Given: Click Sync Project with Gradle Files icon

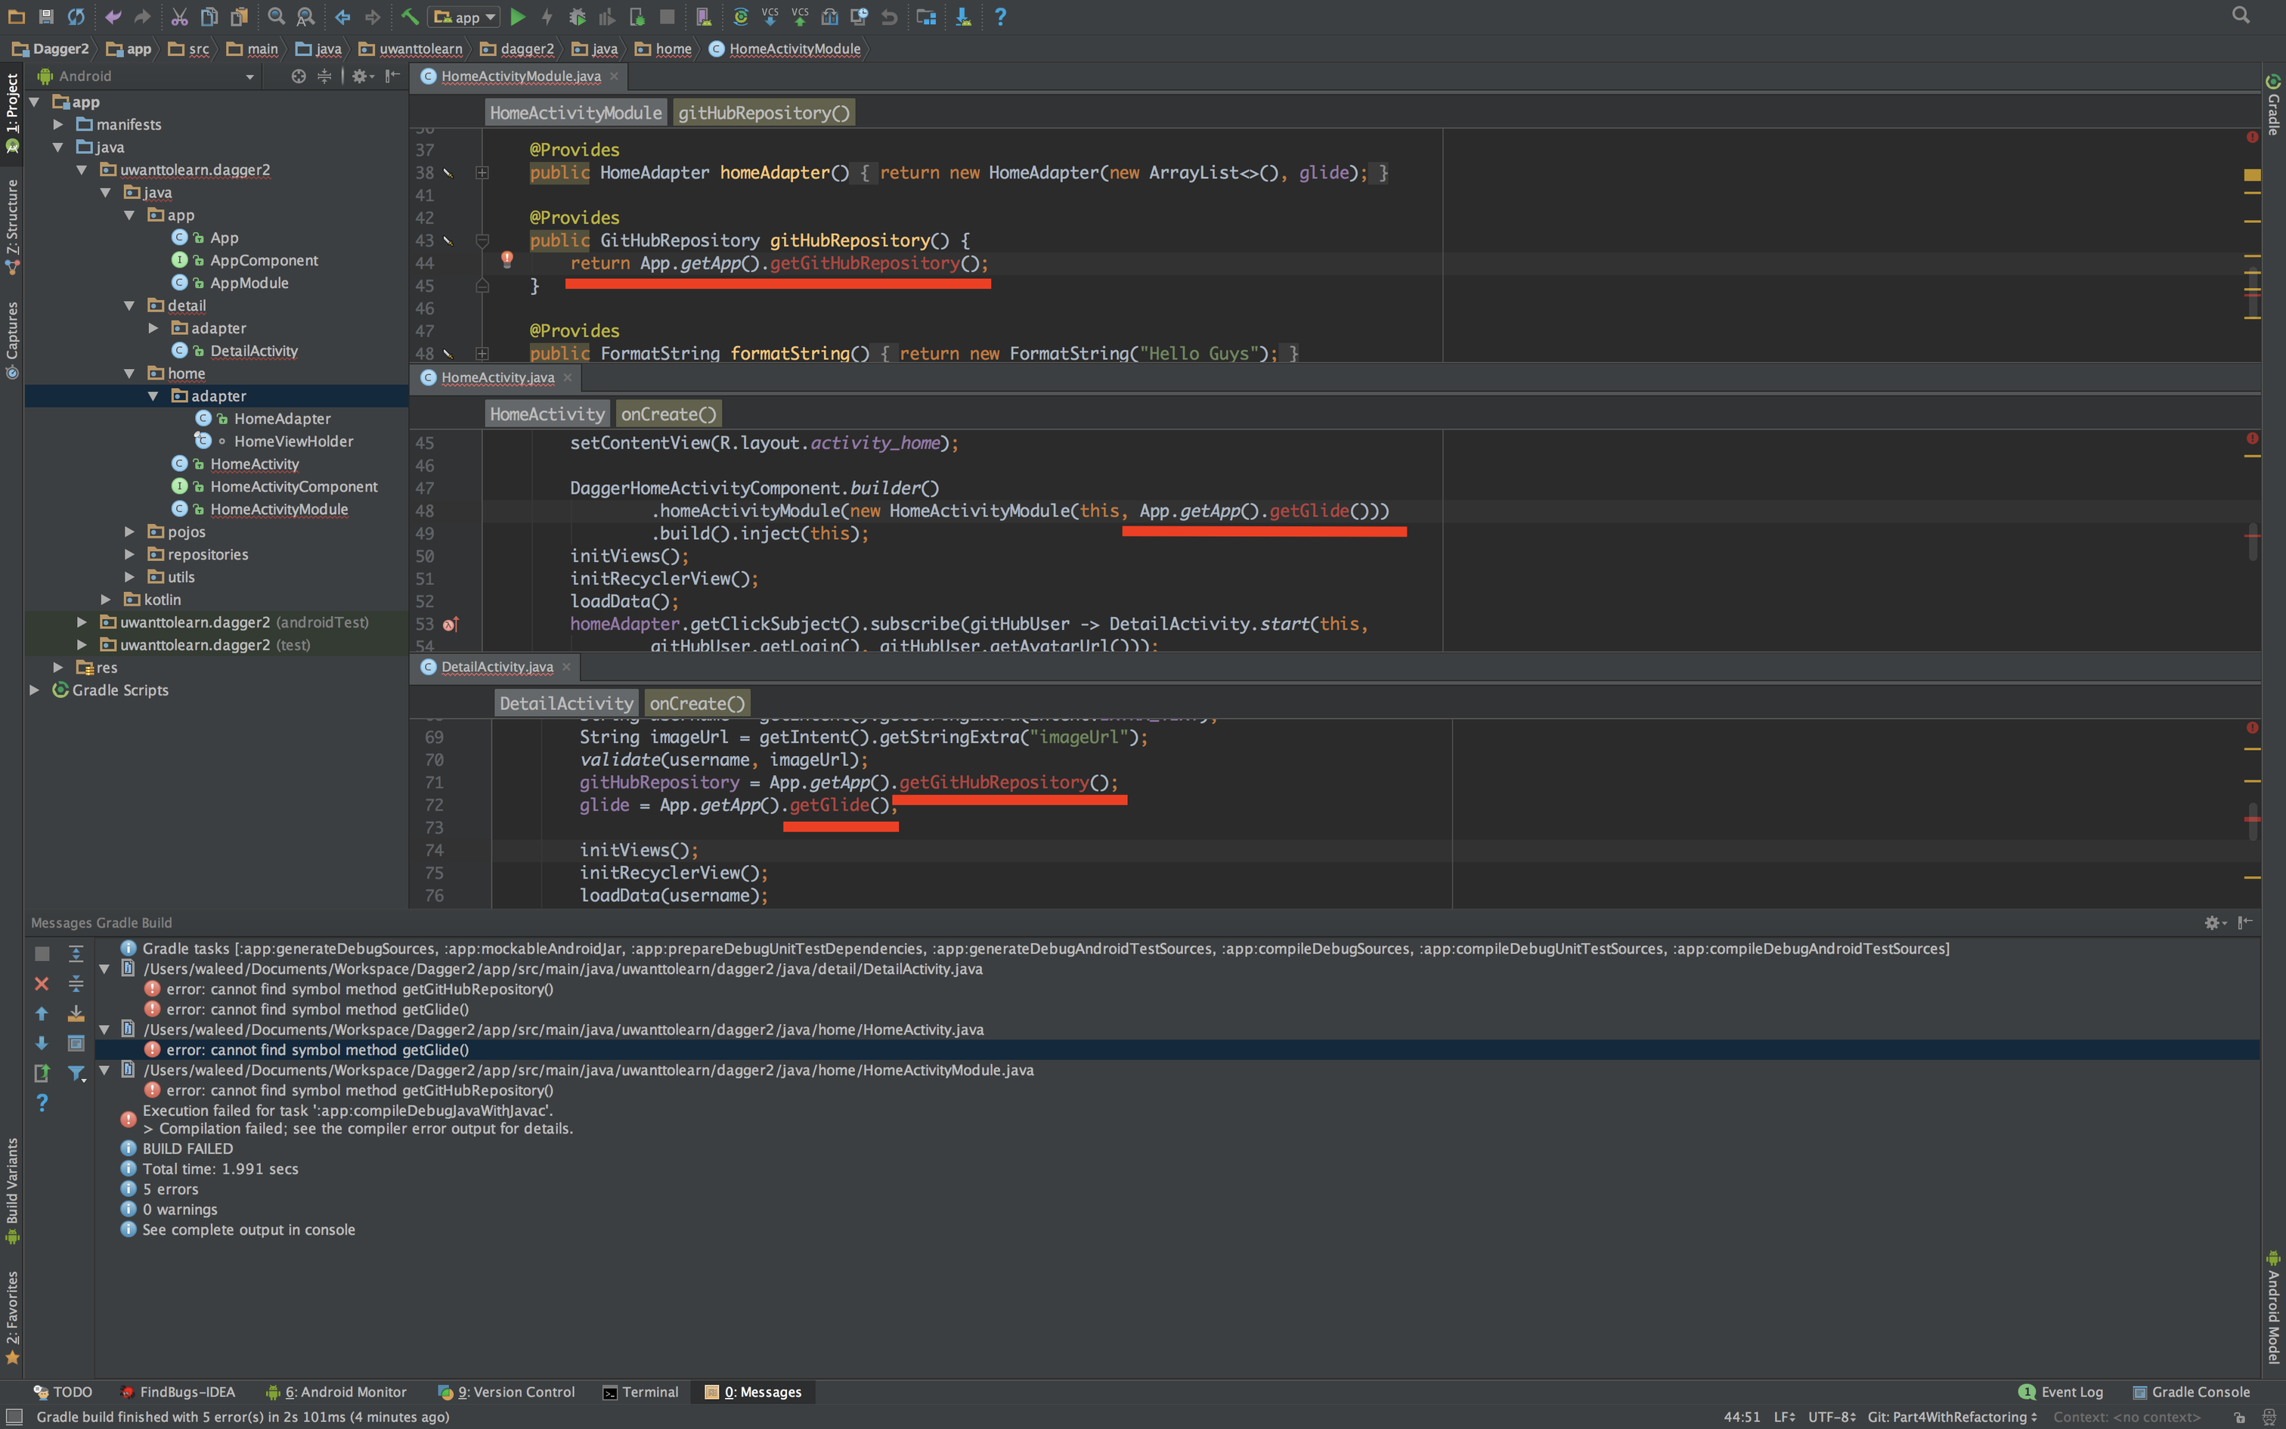Looking at the screenshot, I should 741,16.
